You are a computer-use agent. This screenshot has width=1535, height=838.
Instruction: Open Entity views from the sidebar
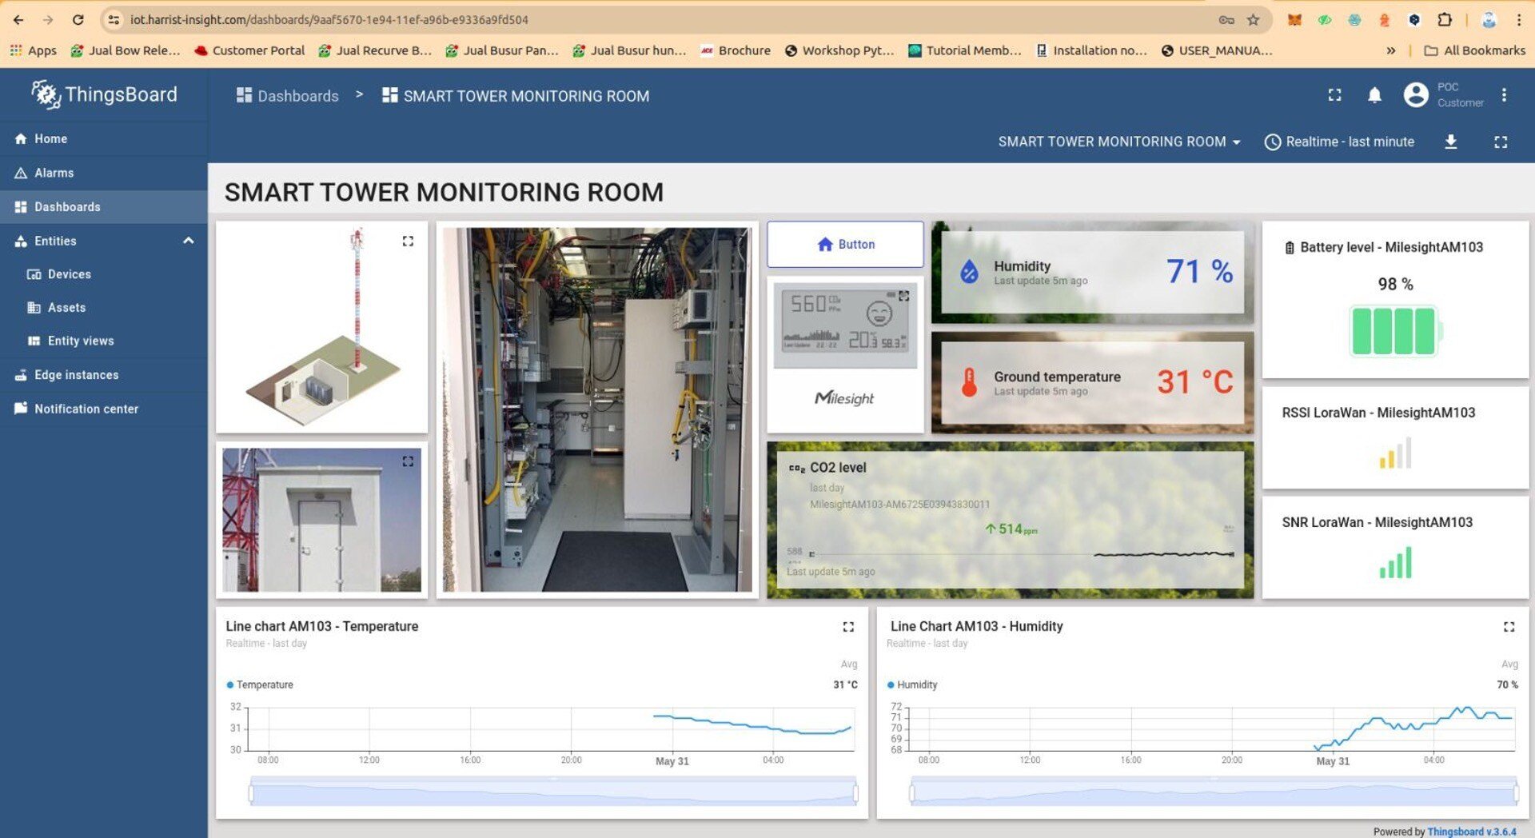pos(81,341)
